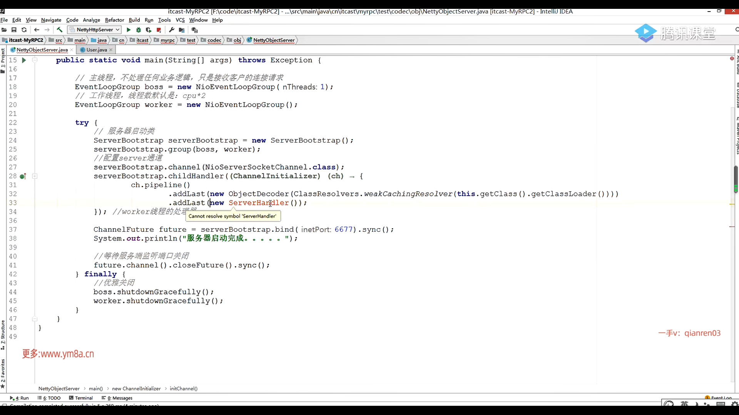
Task: Click the green Run button in toolbar
Action: pyautogui.click(x=129, y=30)
